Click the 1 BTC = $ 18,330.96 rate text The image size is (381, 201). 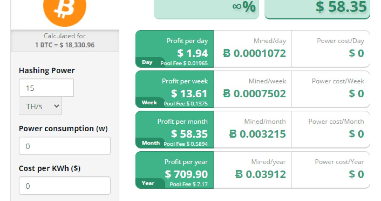(65, 45)
